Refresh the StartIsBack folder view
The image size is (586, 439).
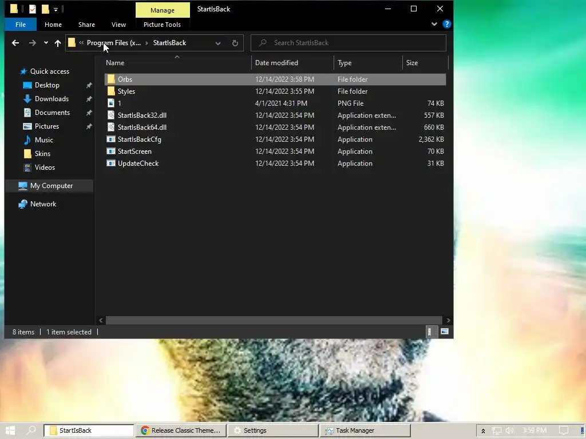tap(235, 43)
